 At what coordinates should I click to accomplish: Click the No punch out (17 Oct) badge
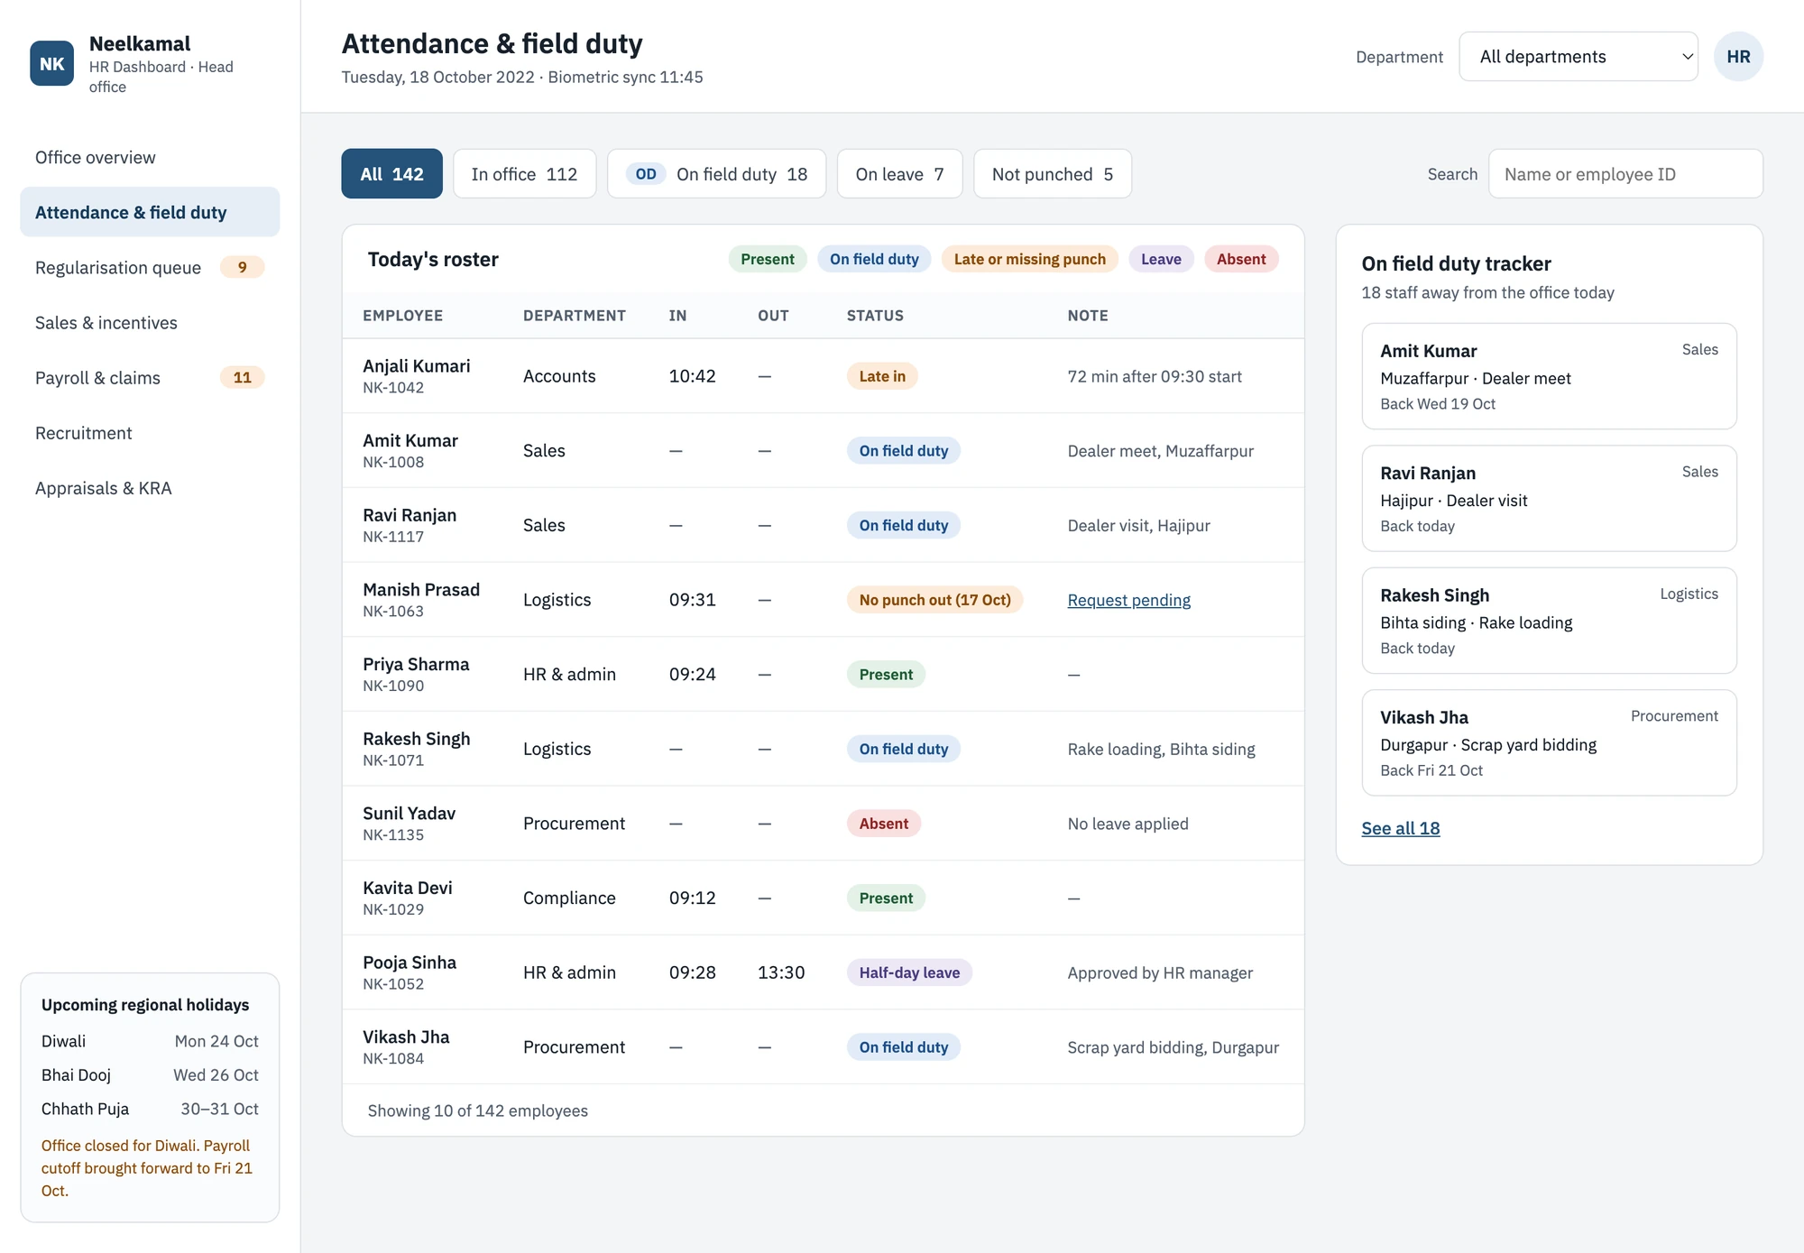coord(934,600)
